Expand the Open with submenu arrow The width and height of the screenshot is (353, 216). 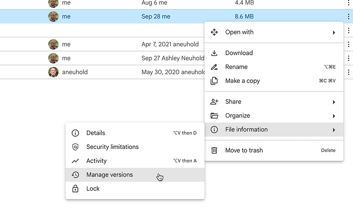click(x=334, y=32)
